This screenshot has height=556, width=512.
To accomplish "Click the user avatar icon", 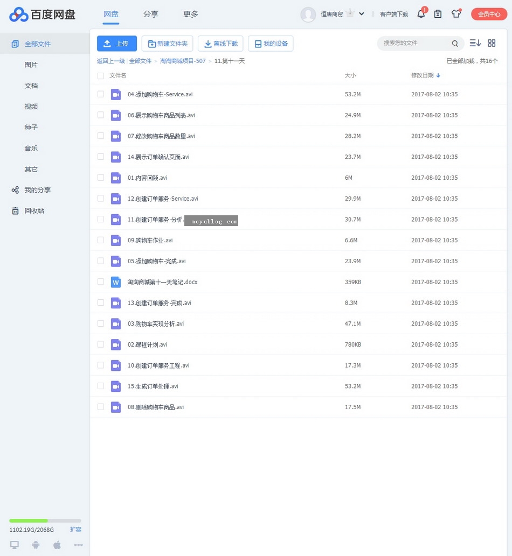I will [308, 15].
